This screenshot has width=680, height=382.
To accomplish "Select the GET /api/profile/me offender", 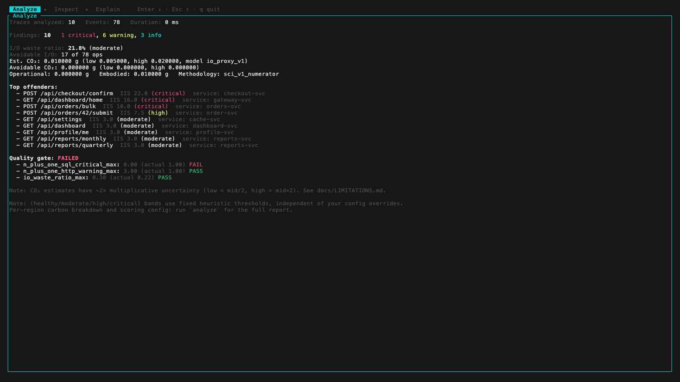I will coord(125,132).
